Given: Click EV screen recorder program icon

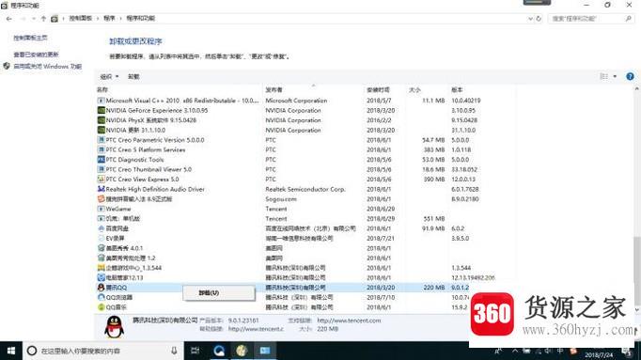Looking at the screenshot, I should point(101,238).
